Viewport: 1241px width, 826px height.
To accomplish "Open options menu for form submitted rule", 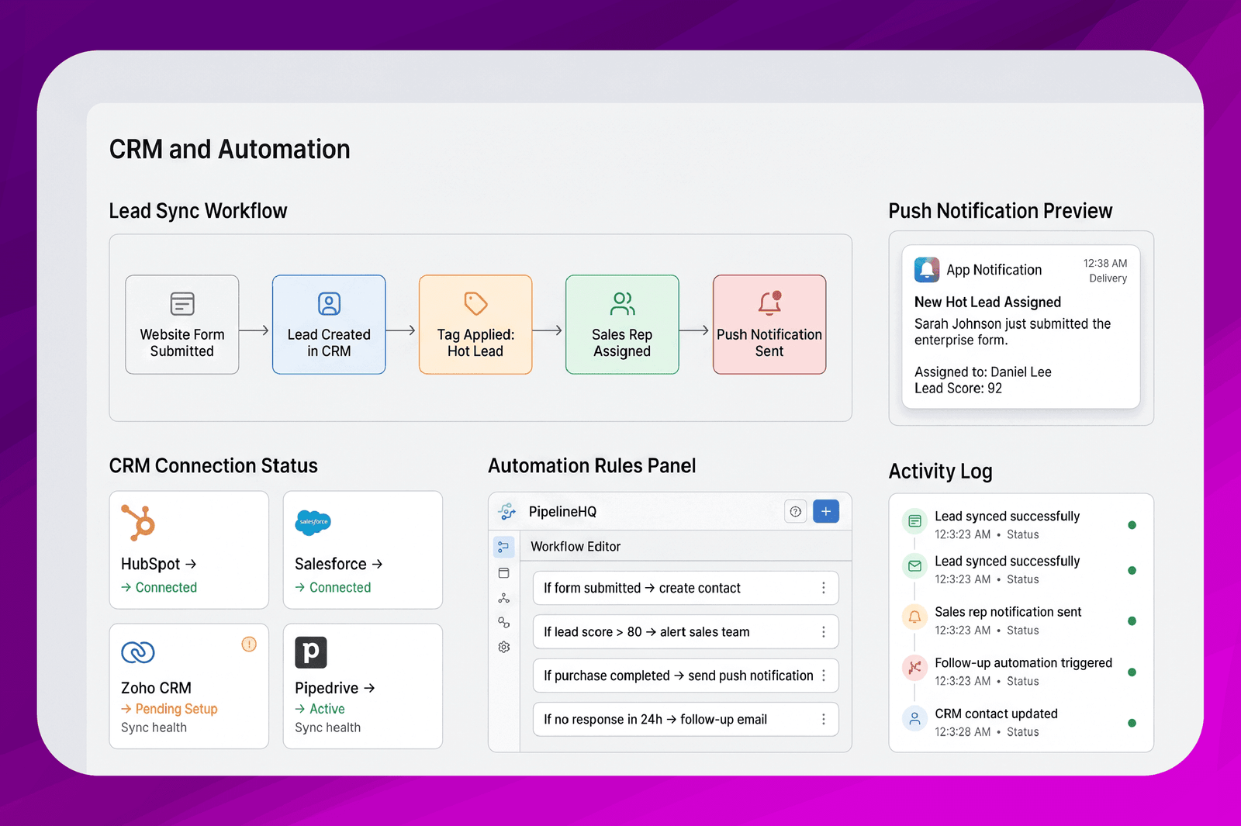I will click(x=824, y=588).
